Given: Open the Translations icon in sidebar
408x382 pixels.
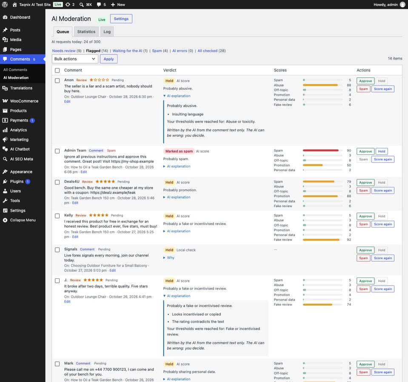Looking at the screenshot, I should click(x=5, y=88).
